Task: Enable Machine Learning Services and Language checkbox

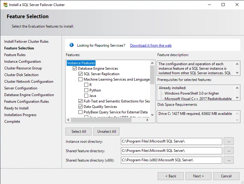Action: [x=80, y=79]
